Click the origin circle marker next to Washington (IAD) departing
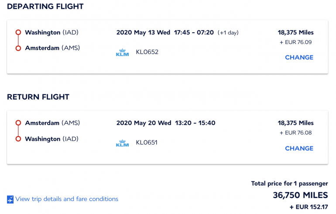This screenshot has width=336, height=214. coord(18,32)
